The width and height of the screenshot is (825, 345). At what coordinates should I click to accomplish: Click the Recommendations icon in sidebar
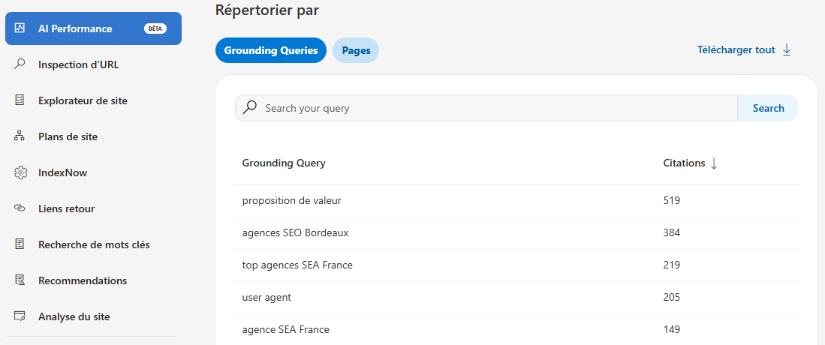tap(20, 280)
